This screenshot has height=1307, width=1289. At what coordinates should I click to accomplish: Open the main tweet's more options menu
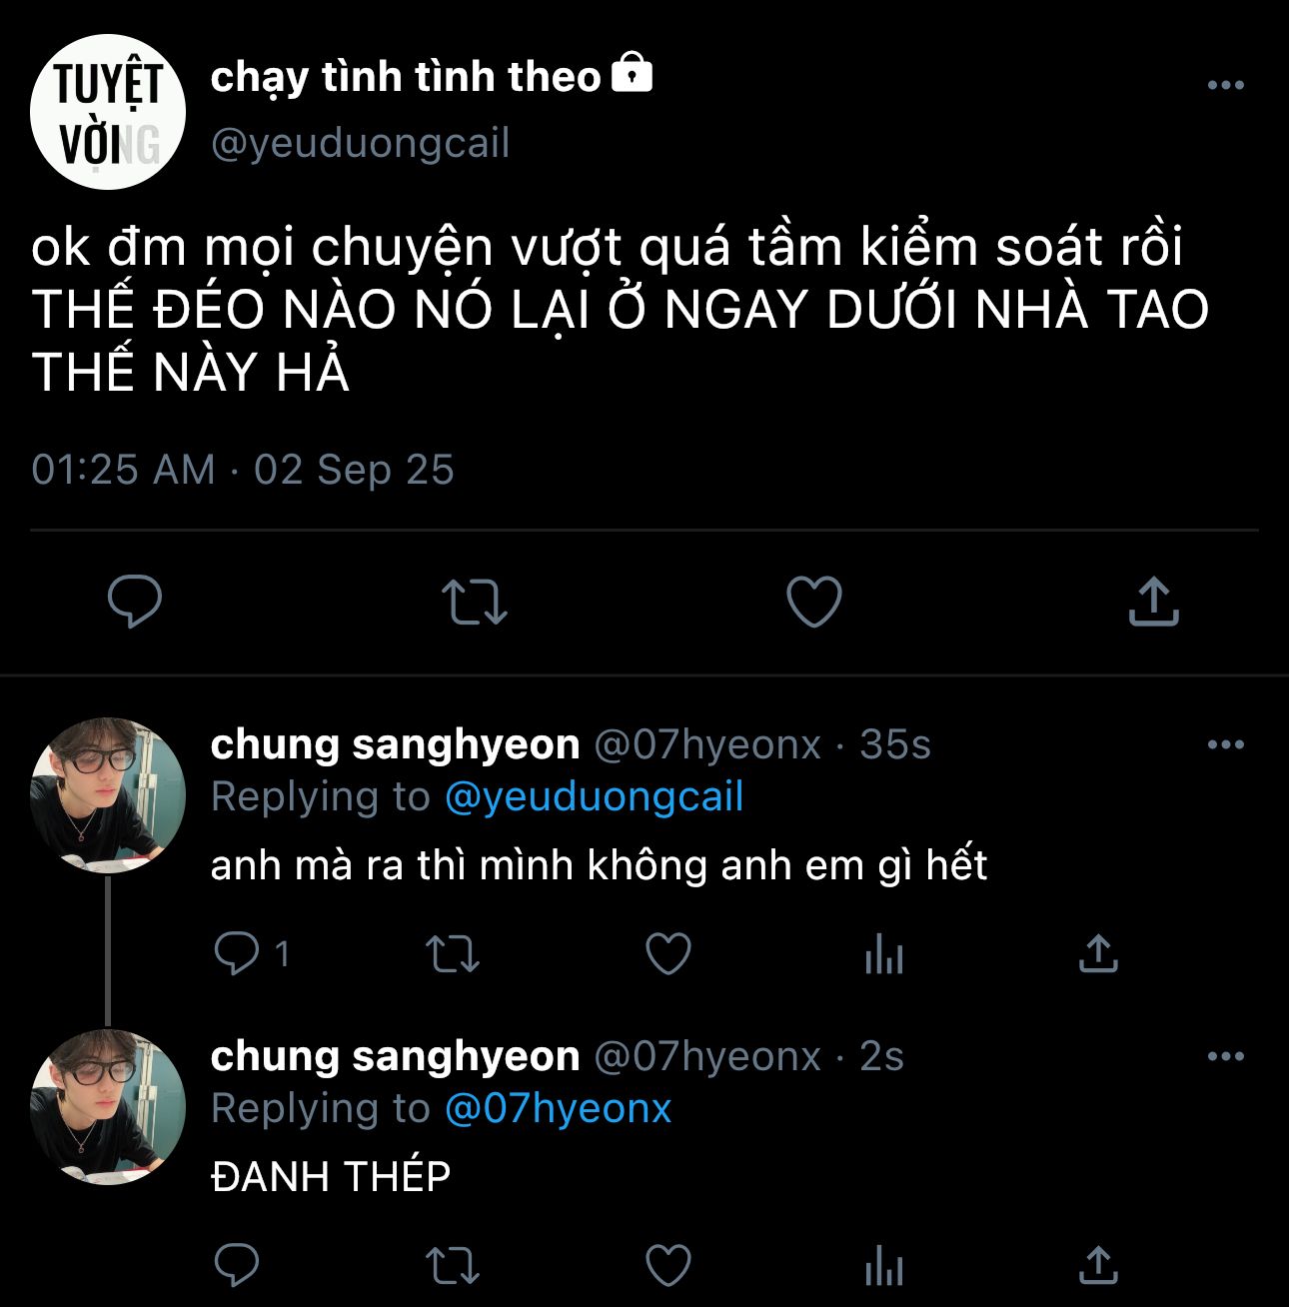pyautogui.click(x=1225, y=86)
